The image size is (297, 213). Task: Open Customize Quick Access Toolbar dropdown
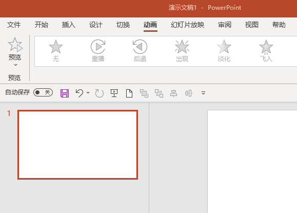click(x=203, y=93)
